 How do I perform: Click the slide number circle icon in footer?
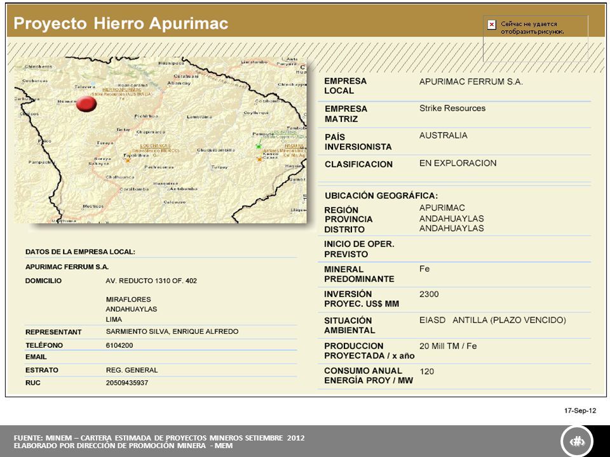[x=578, y=441]
